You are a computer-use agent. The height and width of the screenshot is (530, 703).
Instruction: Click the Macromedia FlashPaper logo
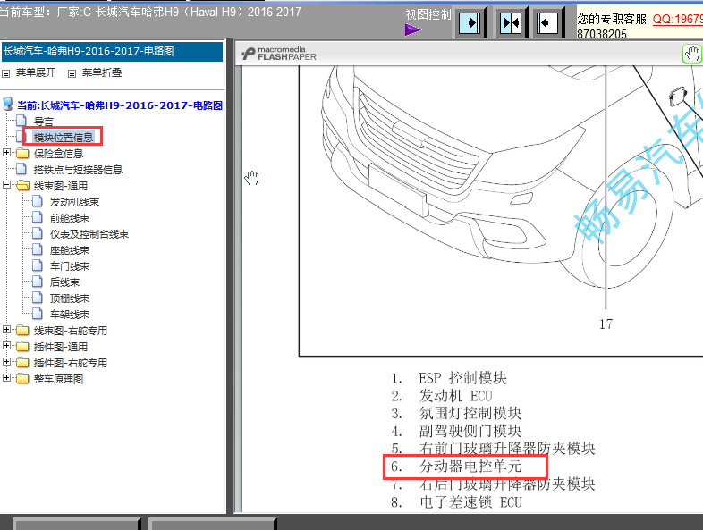pyautogui.click(x=279, y=54)
